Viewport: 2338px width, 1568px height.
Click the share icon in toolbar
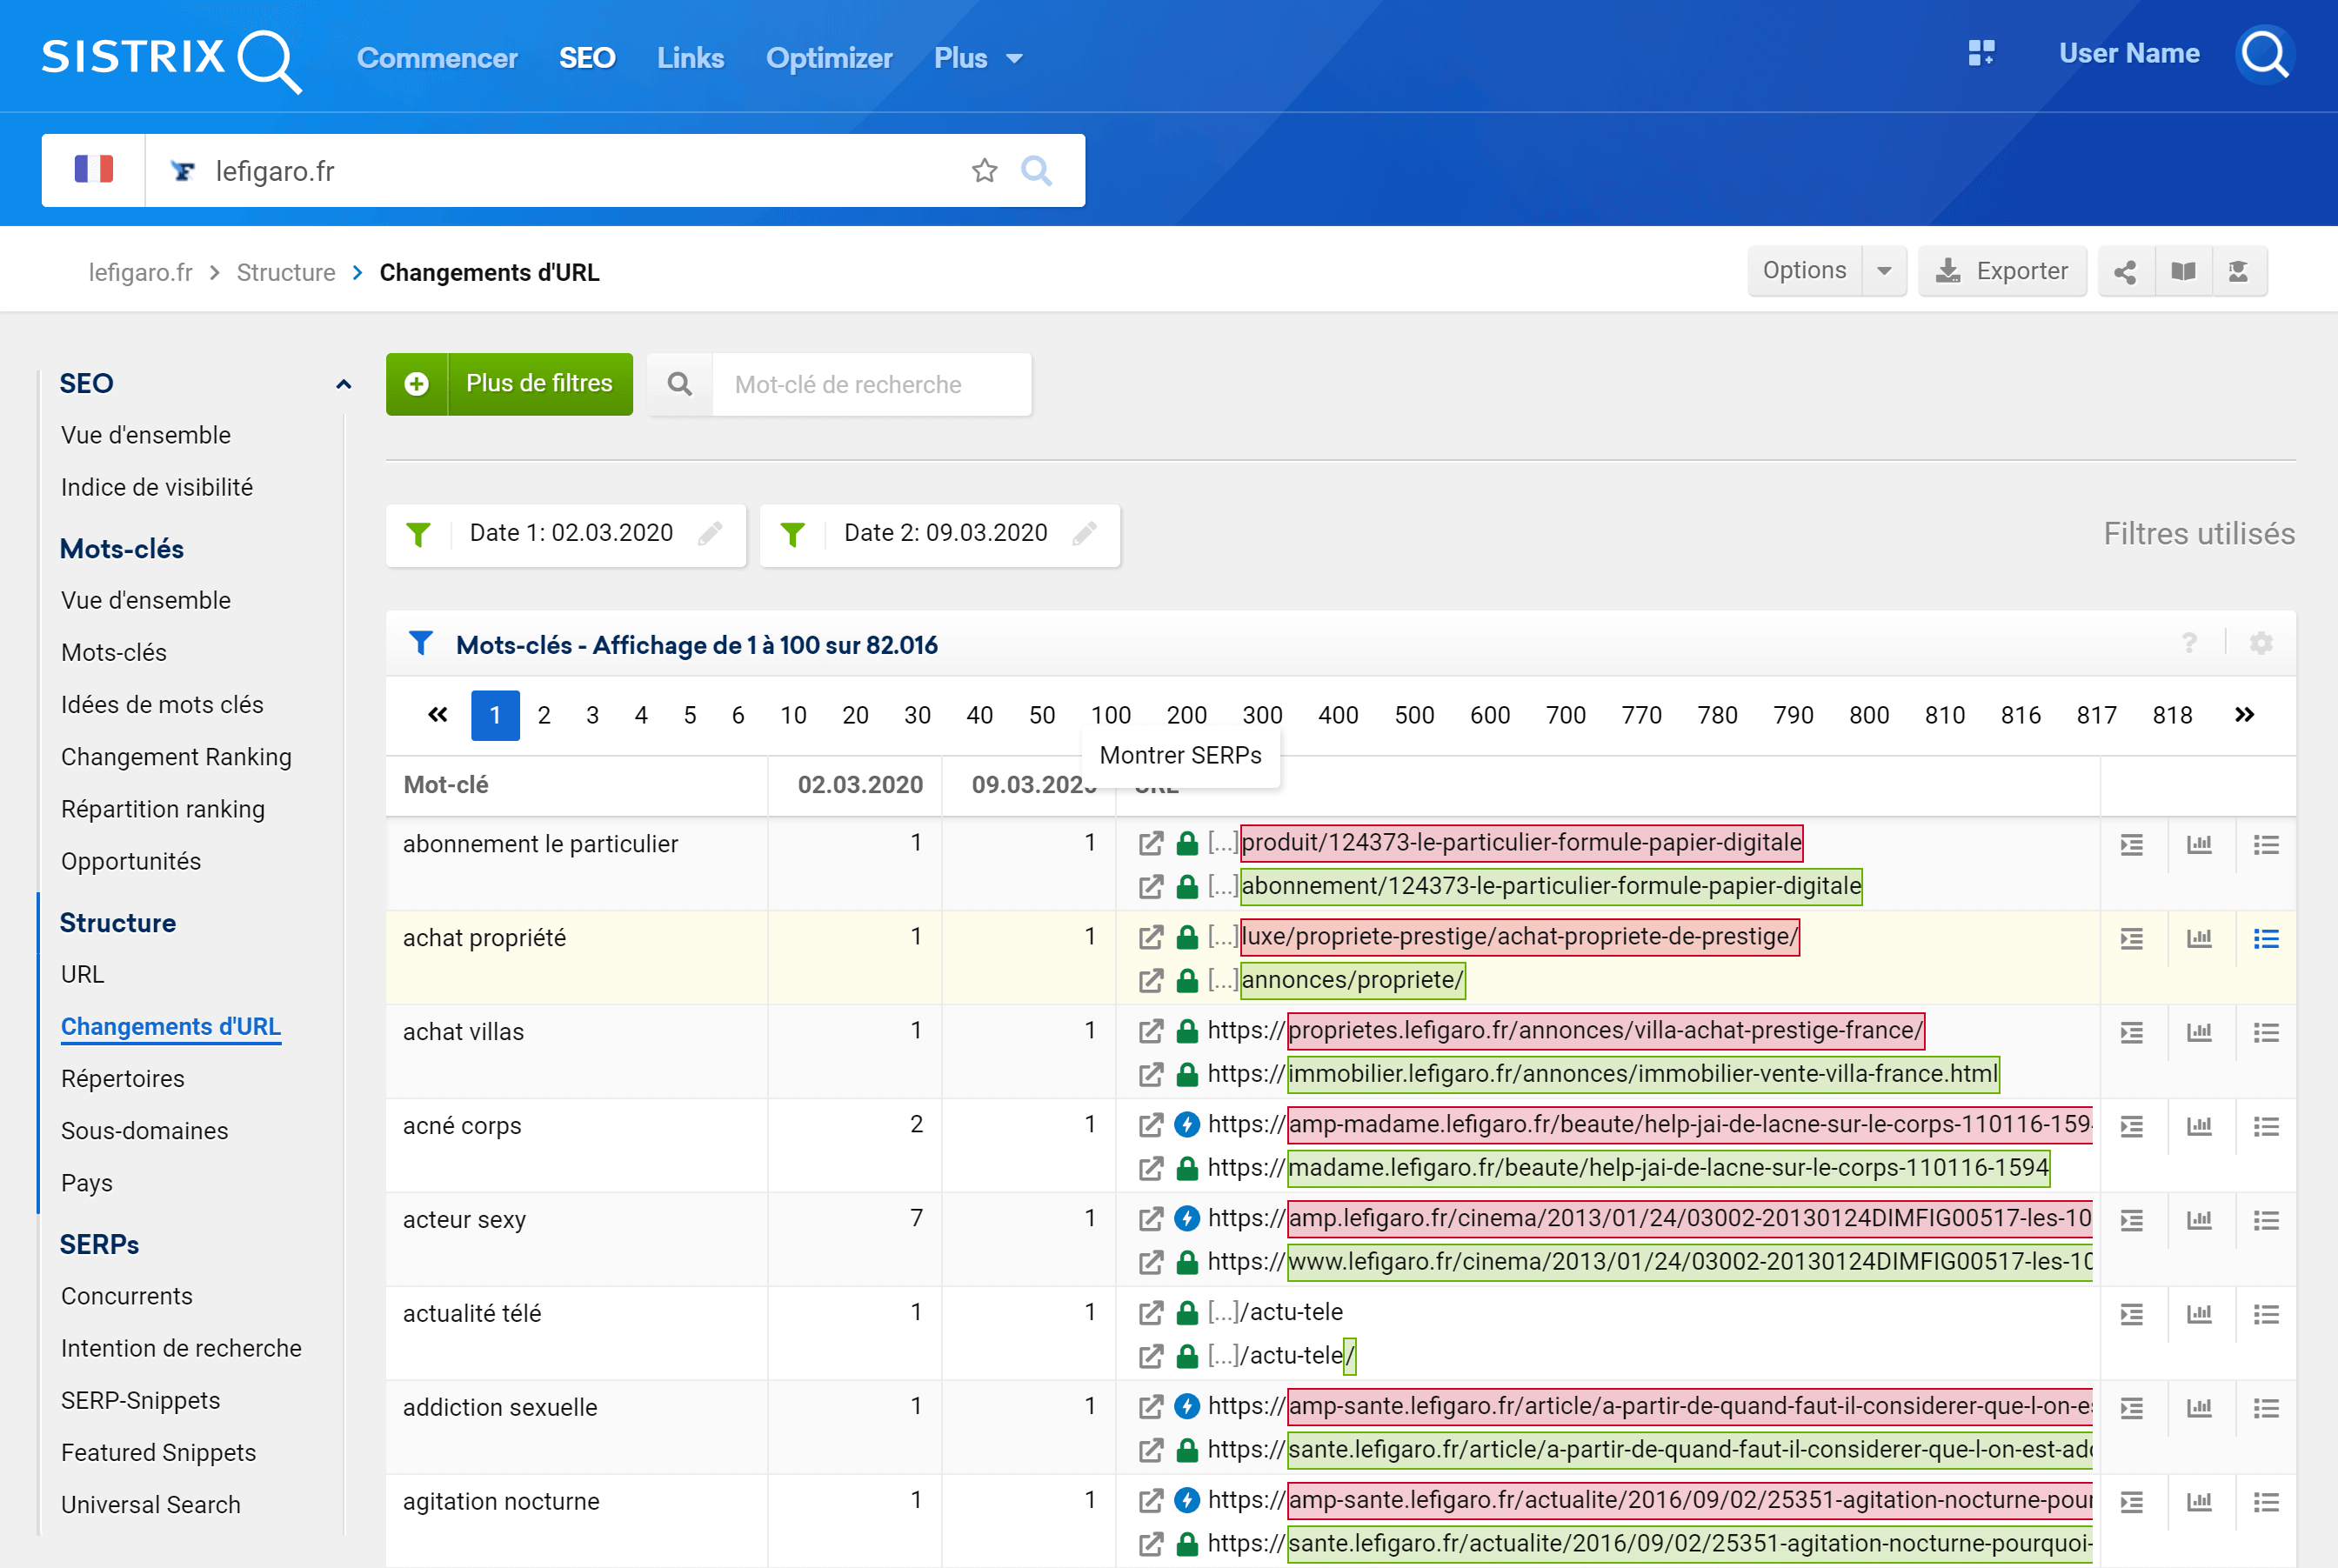[2125, 272]
